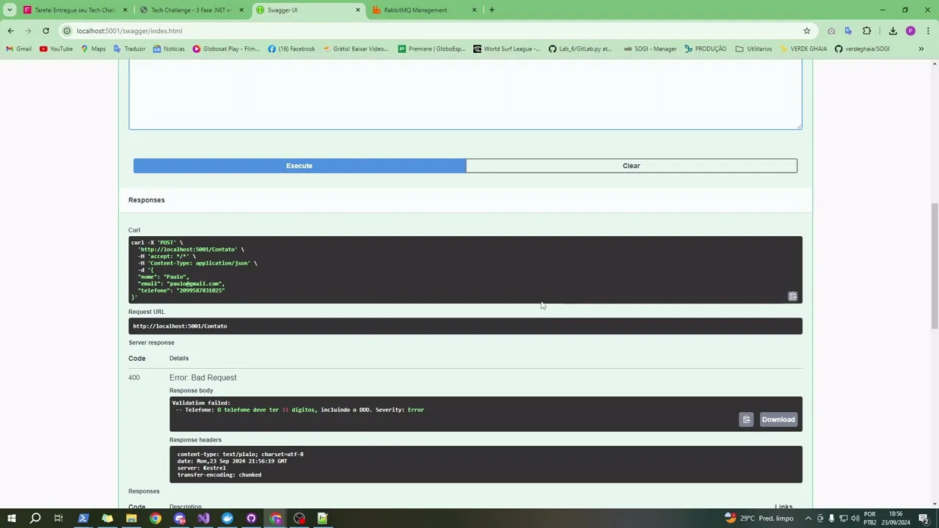Open the Premiere | GloboEsp bookmark
The height and width of the screenshot is (528, 939).
[x=431, y=49]
